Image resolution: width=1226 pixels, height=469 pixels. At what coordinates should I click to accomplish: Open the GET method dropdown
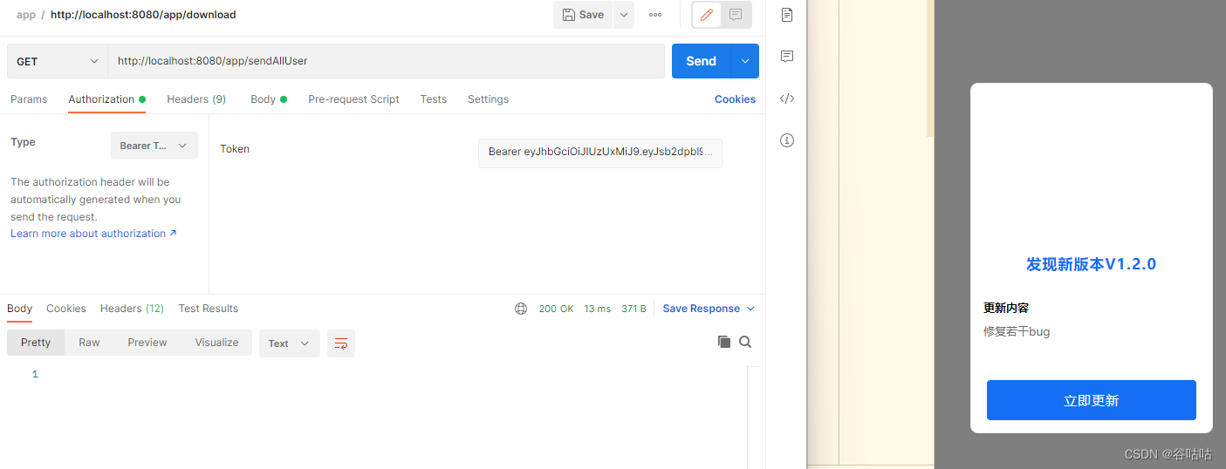(58, 61)
